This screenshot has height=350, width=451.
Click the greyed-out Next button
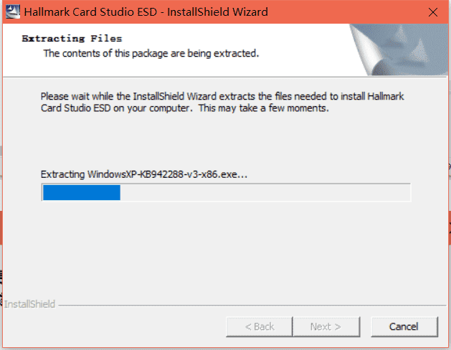326,327
